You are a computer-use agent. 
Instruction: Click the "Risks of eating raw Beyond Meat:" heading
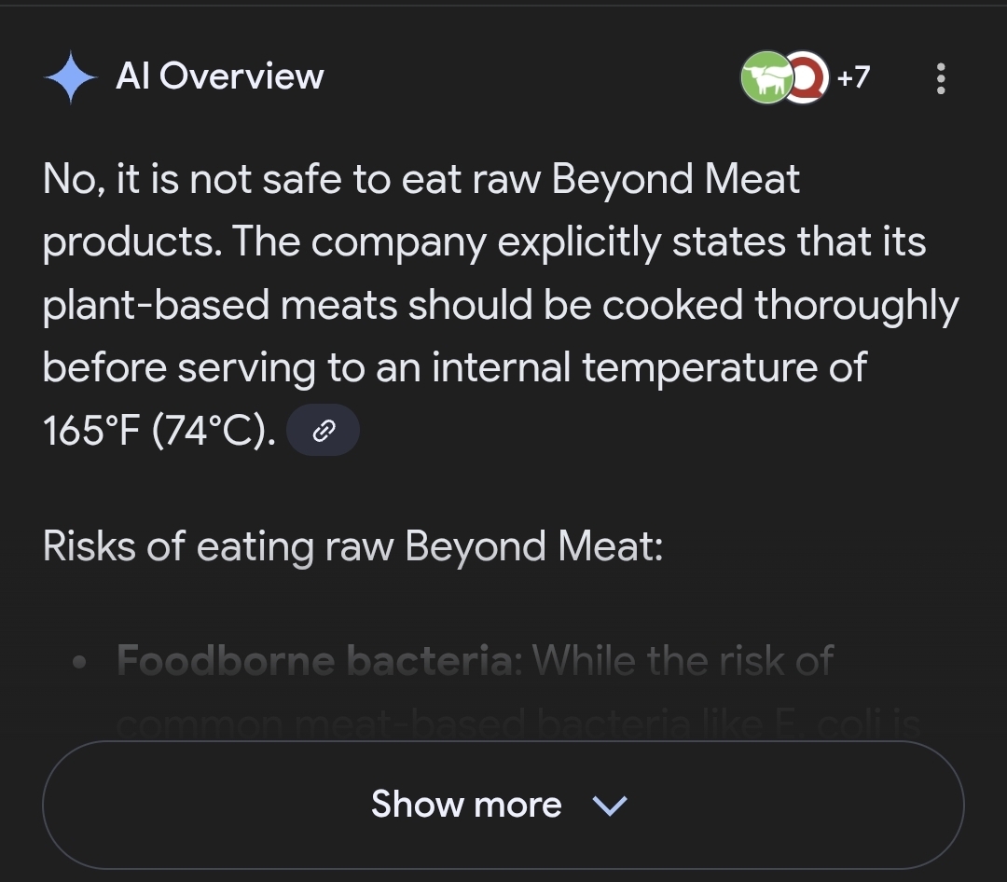[x=352, y=546]
